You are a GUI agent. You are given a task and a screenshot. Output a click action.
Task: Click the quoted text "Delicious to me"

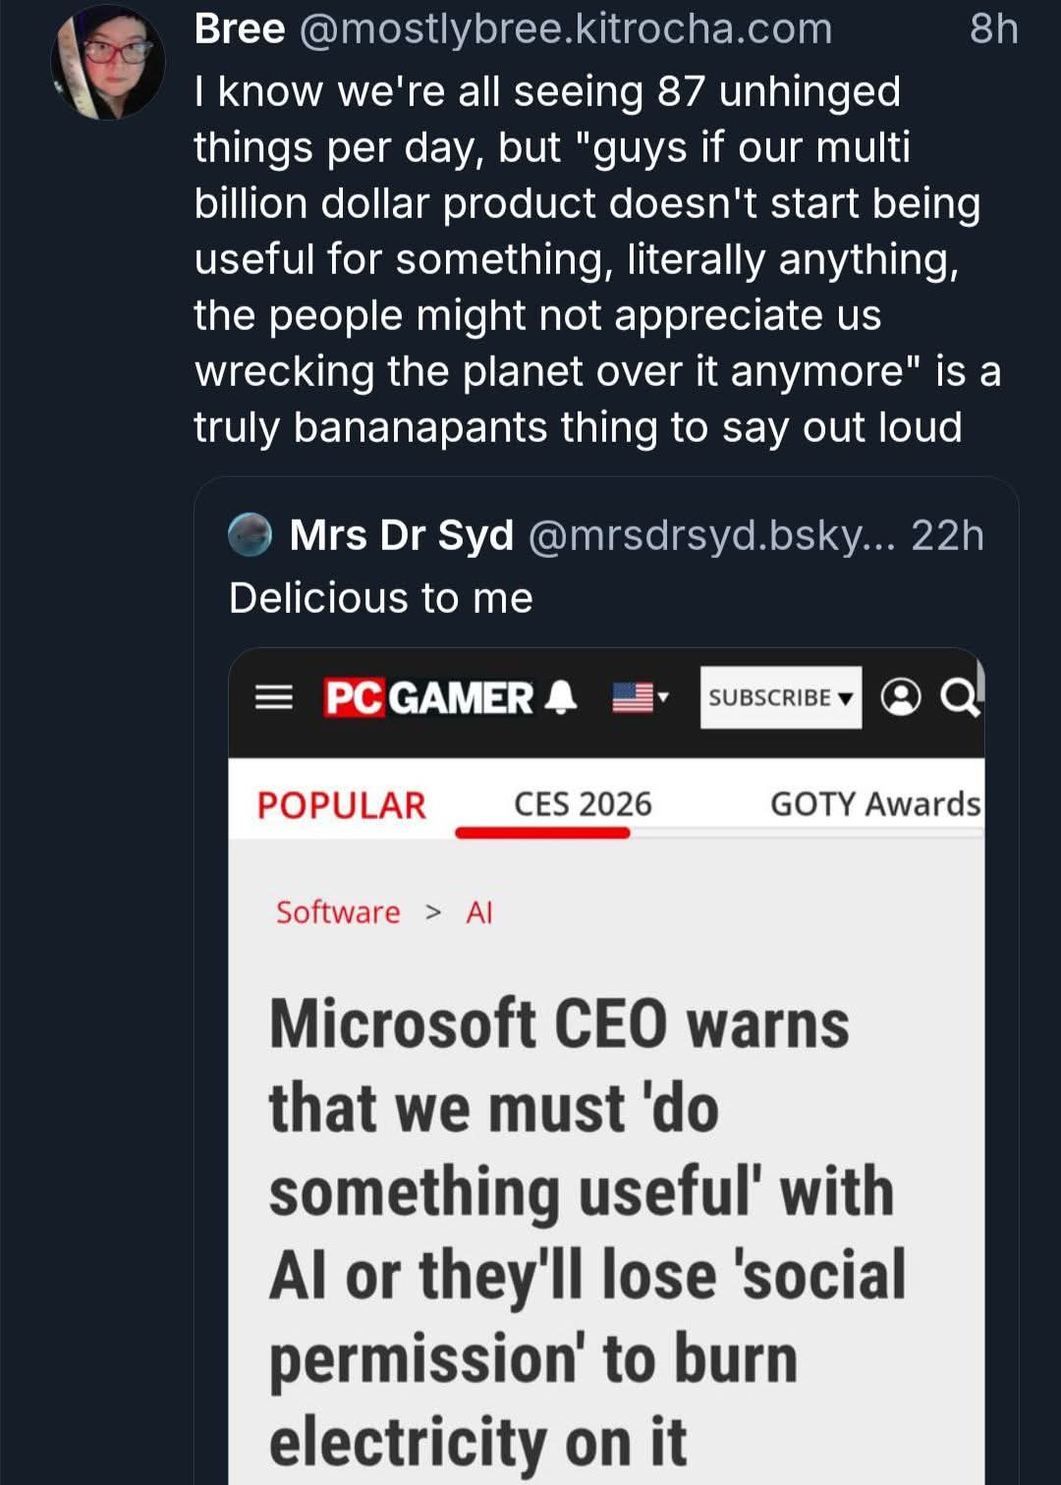[381, 598]
